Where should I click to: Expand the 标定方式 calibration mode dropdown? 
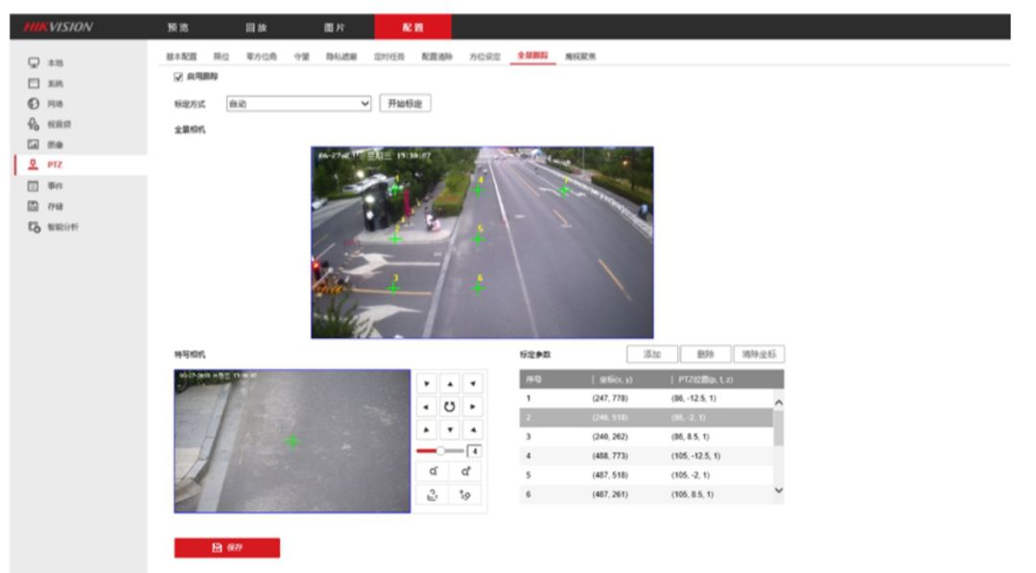click(298, 103)
